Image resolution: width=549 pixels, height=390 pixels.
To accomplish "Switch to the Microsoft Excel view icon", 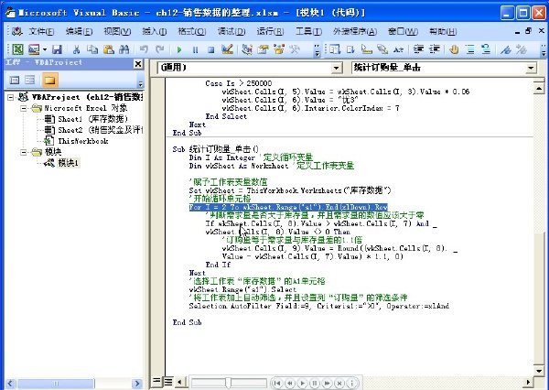I will point(17,49).
